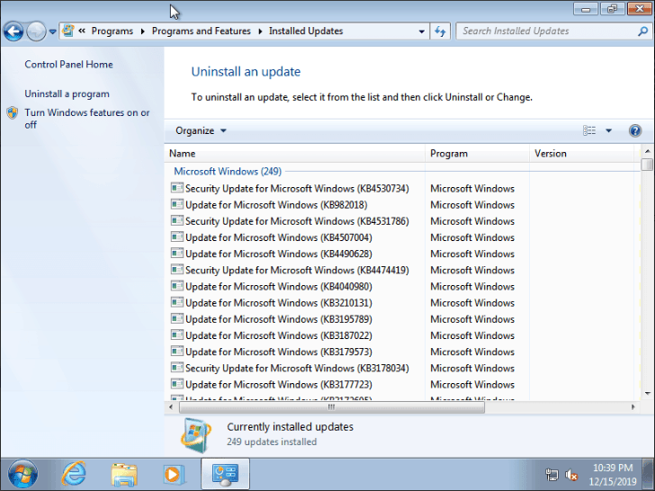Click the icon of update KB3210131
Image resolution: width=655 pixels, height=491 pixels.
click(x=177, y=302)
